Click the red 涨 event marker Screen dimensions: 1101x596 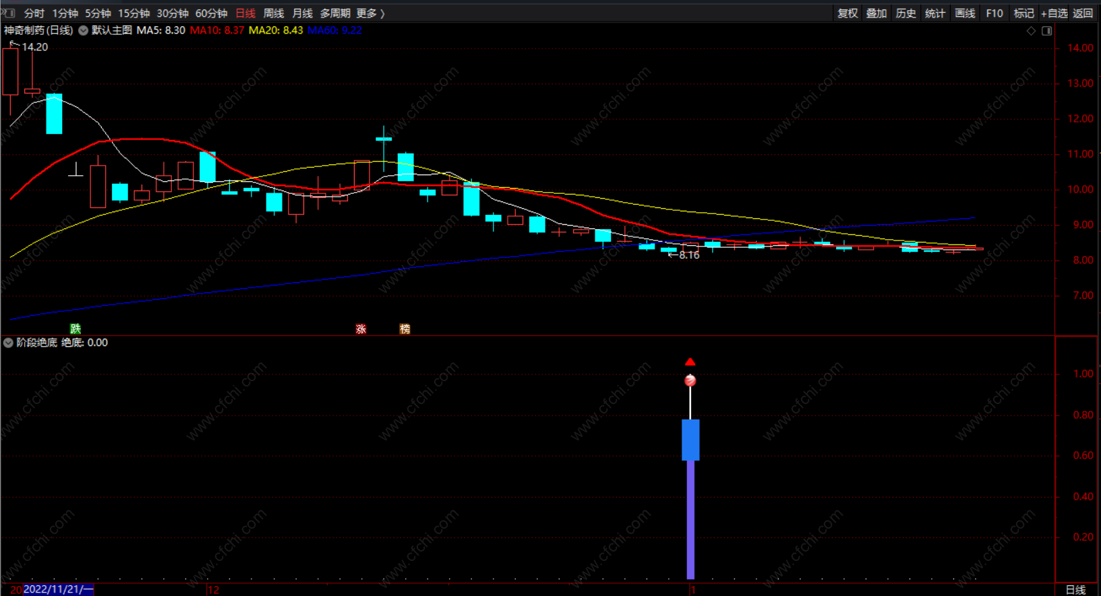coord(361,329)
